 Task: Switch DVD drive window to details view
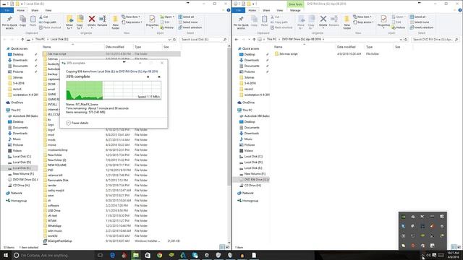tap(454, 247)
